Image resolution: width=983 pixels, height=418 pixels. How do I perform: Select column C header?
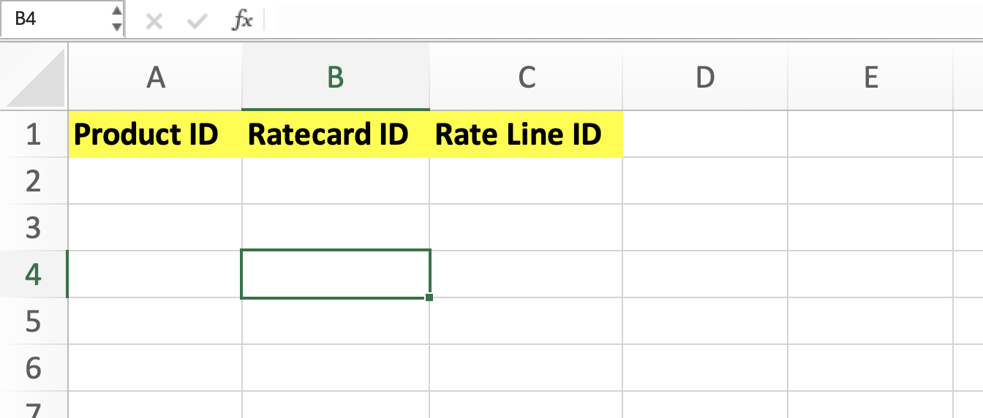point(527,77)
